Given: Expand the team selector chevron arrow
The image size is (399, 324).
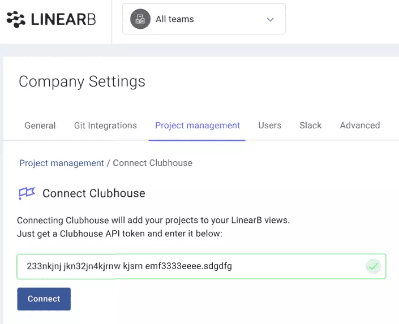Looking at the screenshot, I should point(270,19).
